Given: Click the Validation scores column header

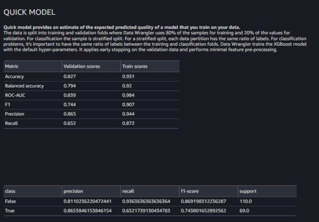Looking at the screenshot, I should [x=82, y=66].
